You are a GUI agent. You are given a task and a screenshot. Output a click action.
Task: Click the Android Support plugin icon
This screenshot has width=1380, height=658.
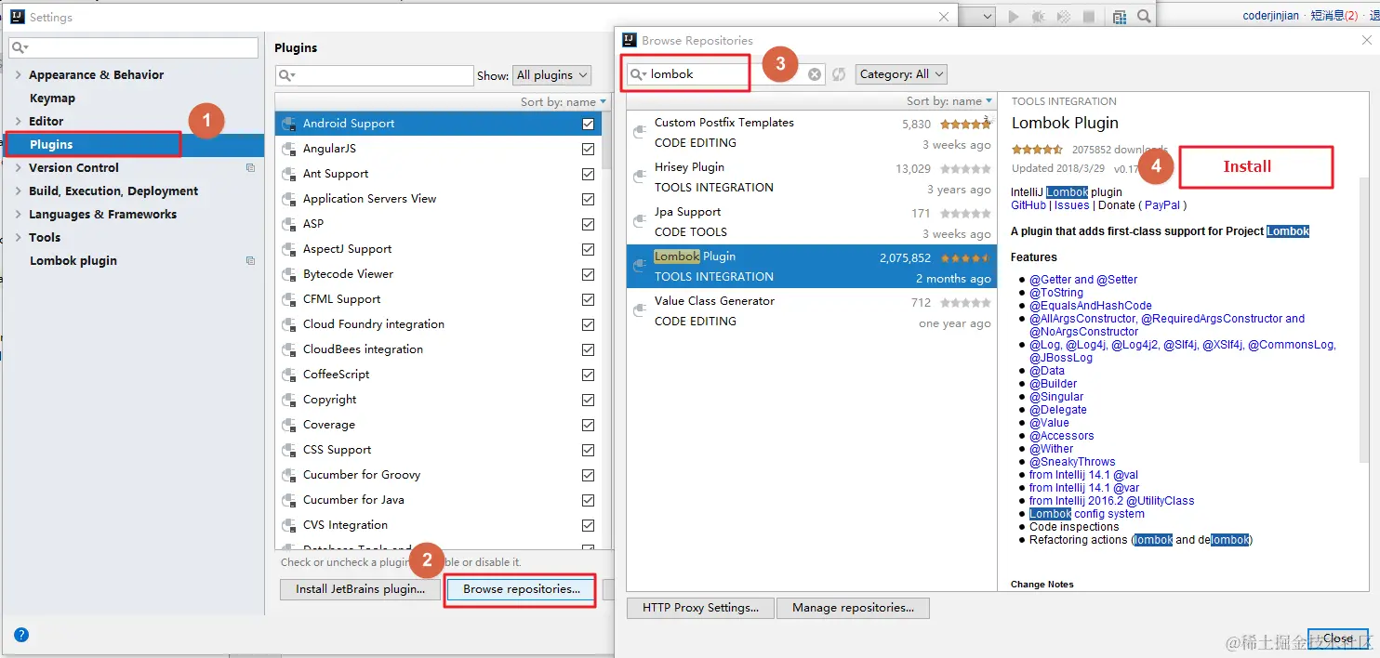289,124
